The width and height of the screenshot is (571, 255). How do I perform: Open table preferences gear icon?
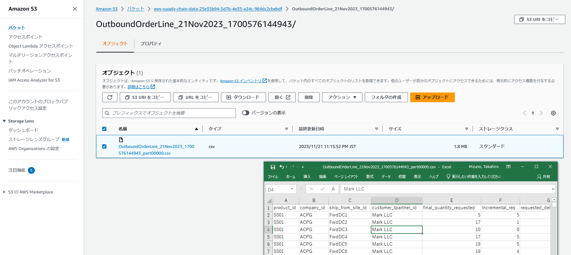point(553,113)
